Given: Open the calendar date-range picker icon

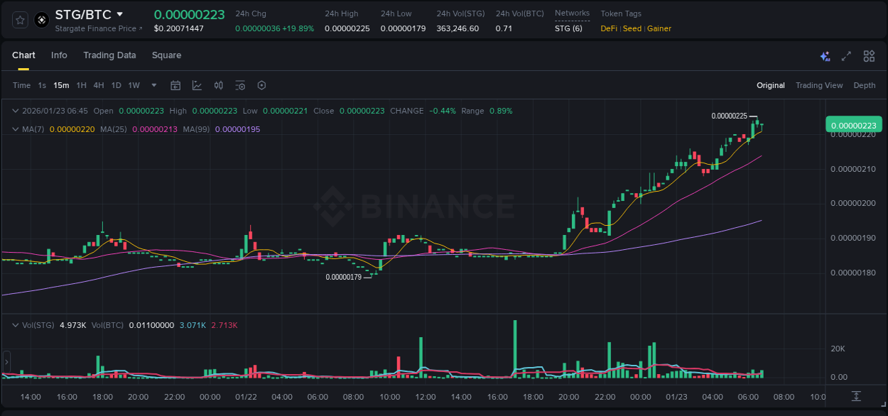Looking at the screenshot, I should pyautogui.click(x=175, y=85).
